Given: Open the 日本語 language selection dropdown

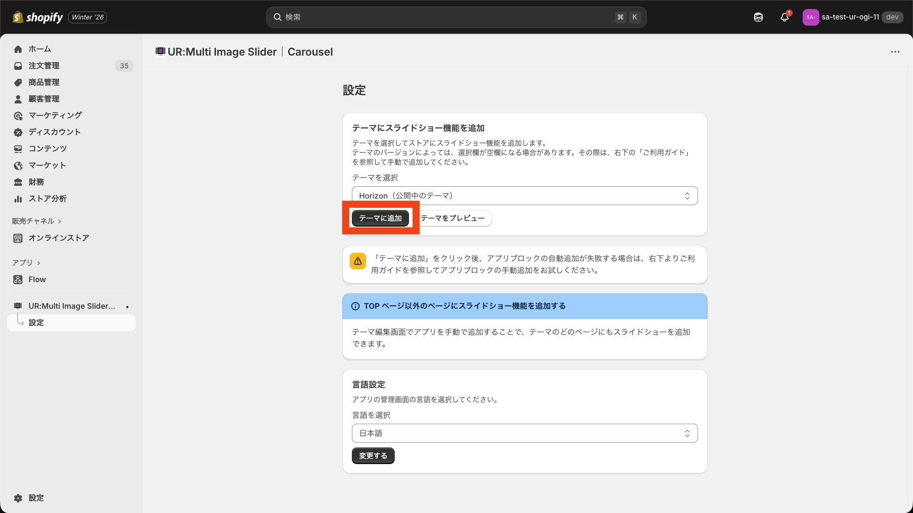Looking at the screenshot, I should click(x=524, y=433).
